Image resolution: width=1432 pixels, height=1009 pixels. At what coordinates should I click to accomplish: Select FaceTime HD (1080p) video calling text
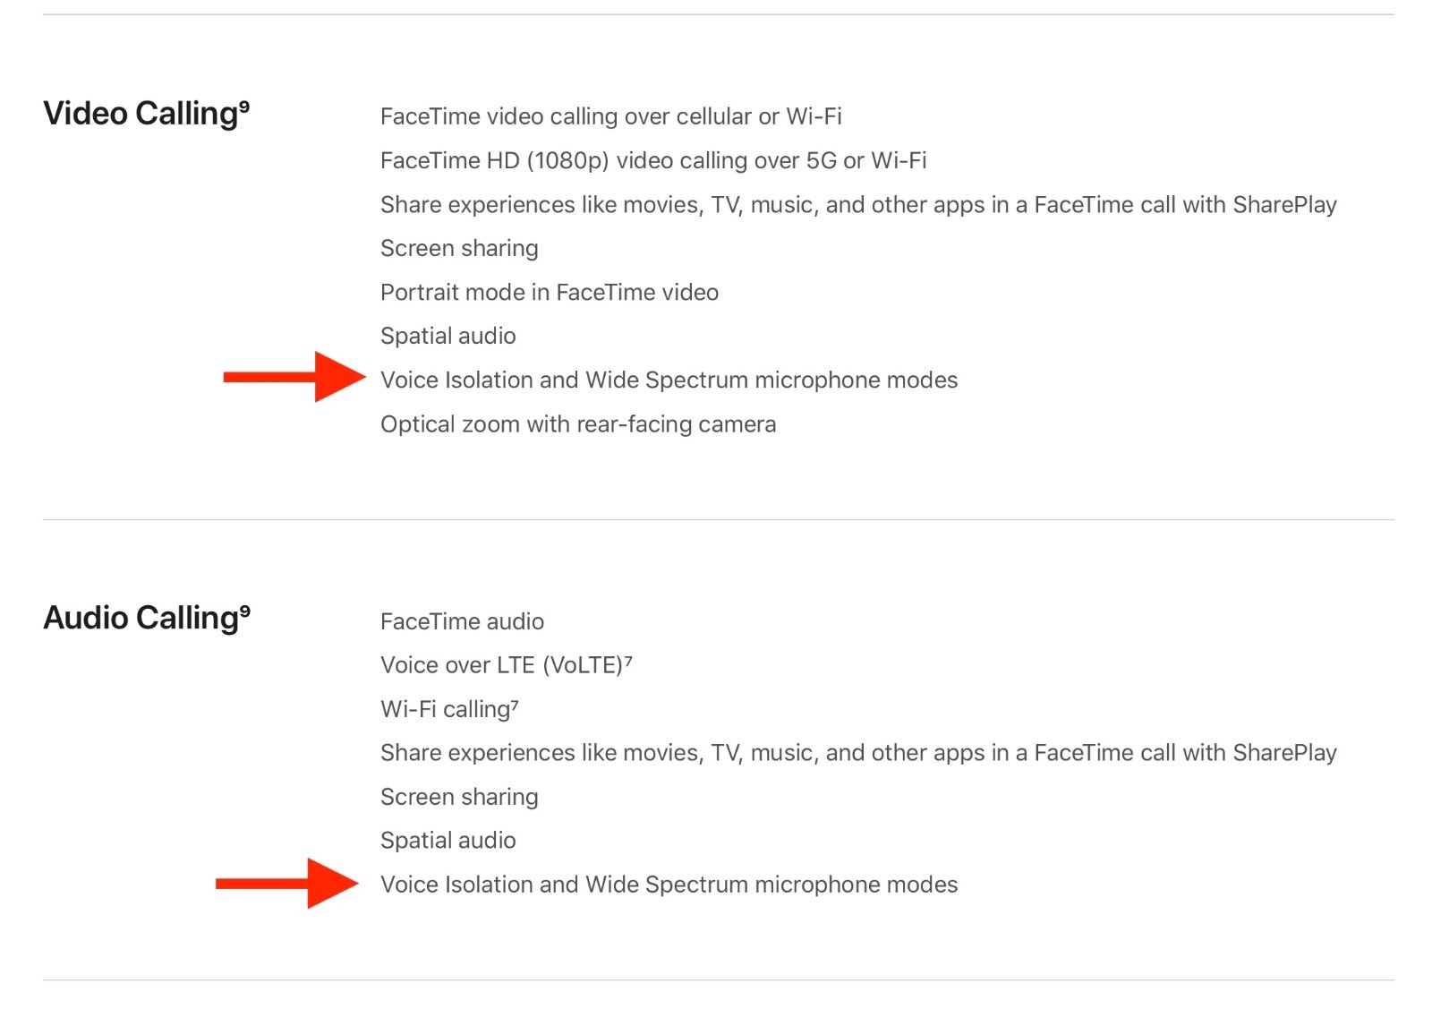coord(653,160)
